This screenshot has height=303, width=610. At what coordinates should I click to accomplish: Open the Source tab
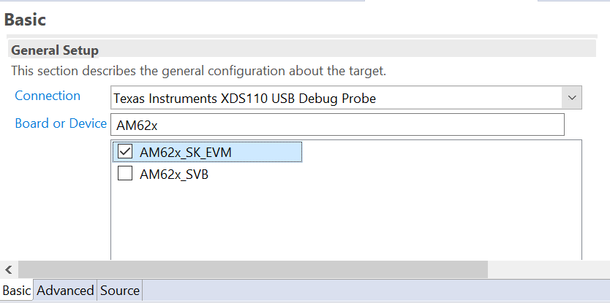(120, 291)
